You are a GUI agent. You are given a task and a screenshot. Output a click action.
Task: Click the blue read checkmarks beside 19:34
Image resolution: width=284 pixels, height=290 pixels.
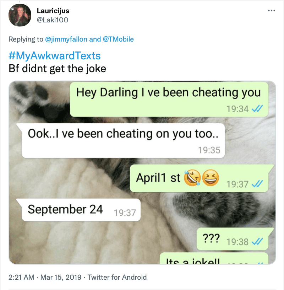[x=257, y=108]
